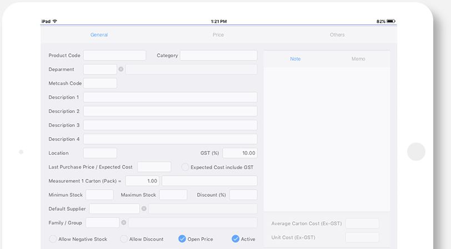Image resolution: width=451 pixels, height=249 pixels.
Task: Tap the Family / Group name display field
Action: point(193,222)
